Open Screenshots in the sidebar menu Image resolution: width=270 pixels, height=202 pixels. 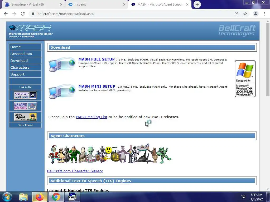(x=25, y=54)
